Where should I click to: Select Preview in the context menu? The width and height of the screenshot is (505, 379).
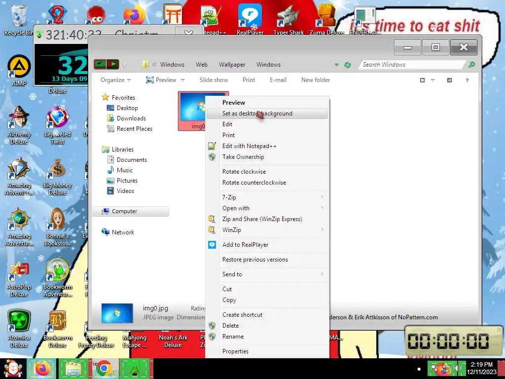pyautogui.click(x=267, y=103)
